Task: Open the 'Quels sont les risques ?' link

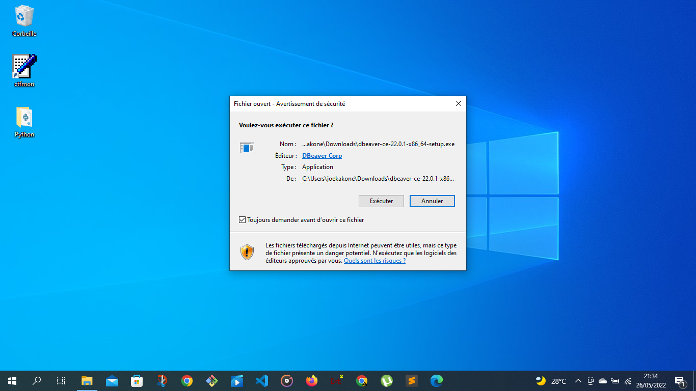Action: (374, 261)
